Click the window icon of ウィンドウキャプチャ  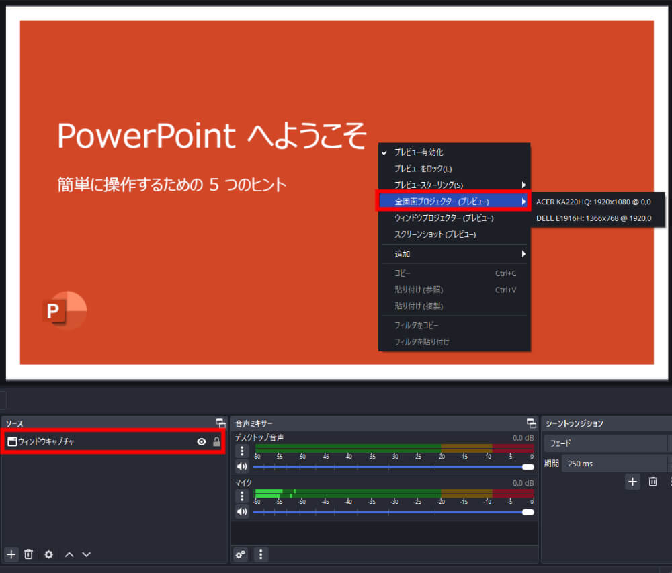point(12,441)
